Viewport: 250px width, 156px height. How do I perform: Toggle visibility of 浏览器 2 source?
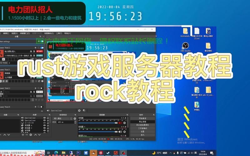[44, 128]
